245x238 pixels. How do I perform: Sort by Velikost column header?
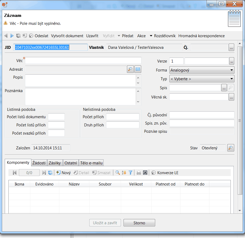pos(136,184)
